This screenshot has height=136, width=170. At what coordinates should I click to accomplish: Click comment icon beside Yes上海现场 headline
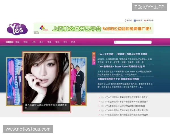click(x=102, y=102)
